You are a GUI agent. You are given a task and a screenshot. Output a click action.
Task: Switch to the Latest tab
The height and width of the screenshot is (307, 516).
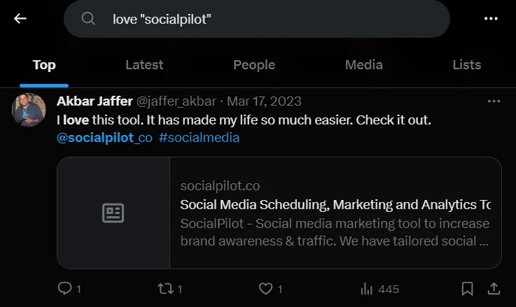[144, 65]
